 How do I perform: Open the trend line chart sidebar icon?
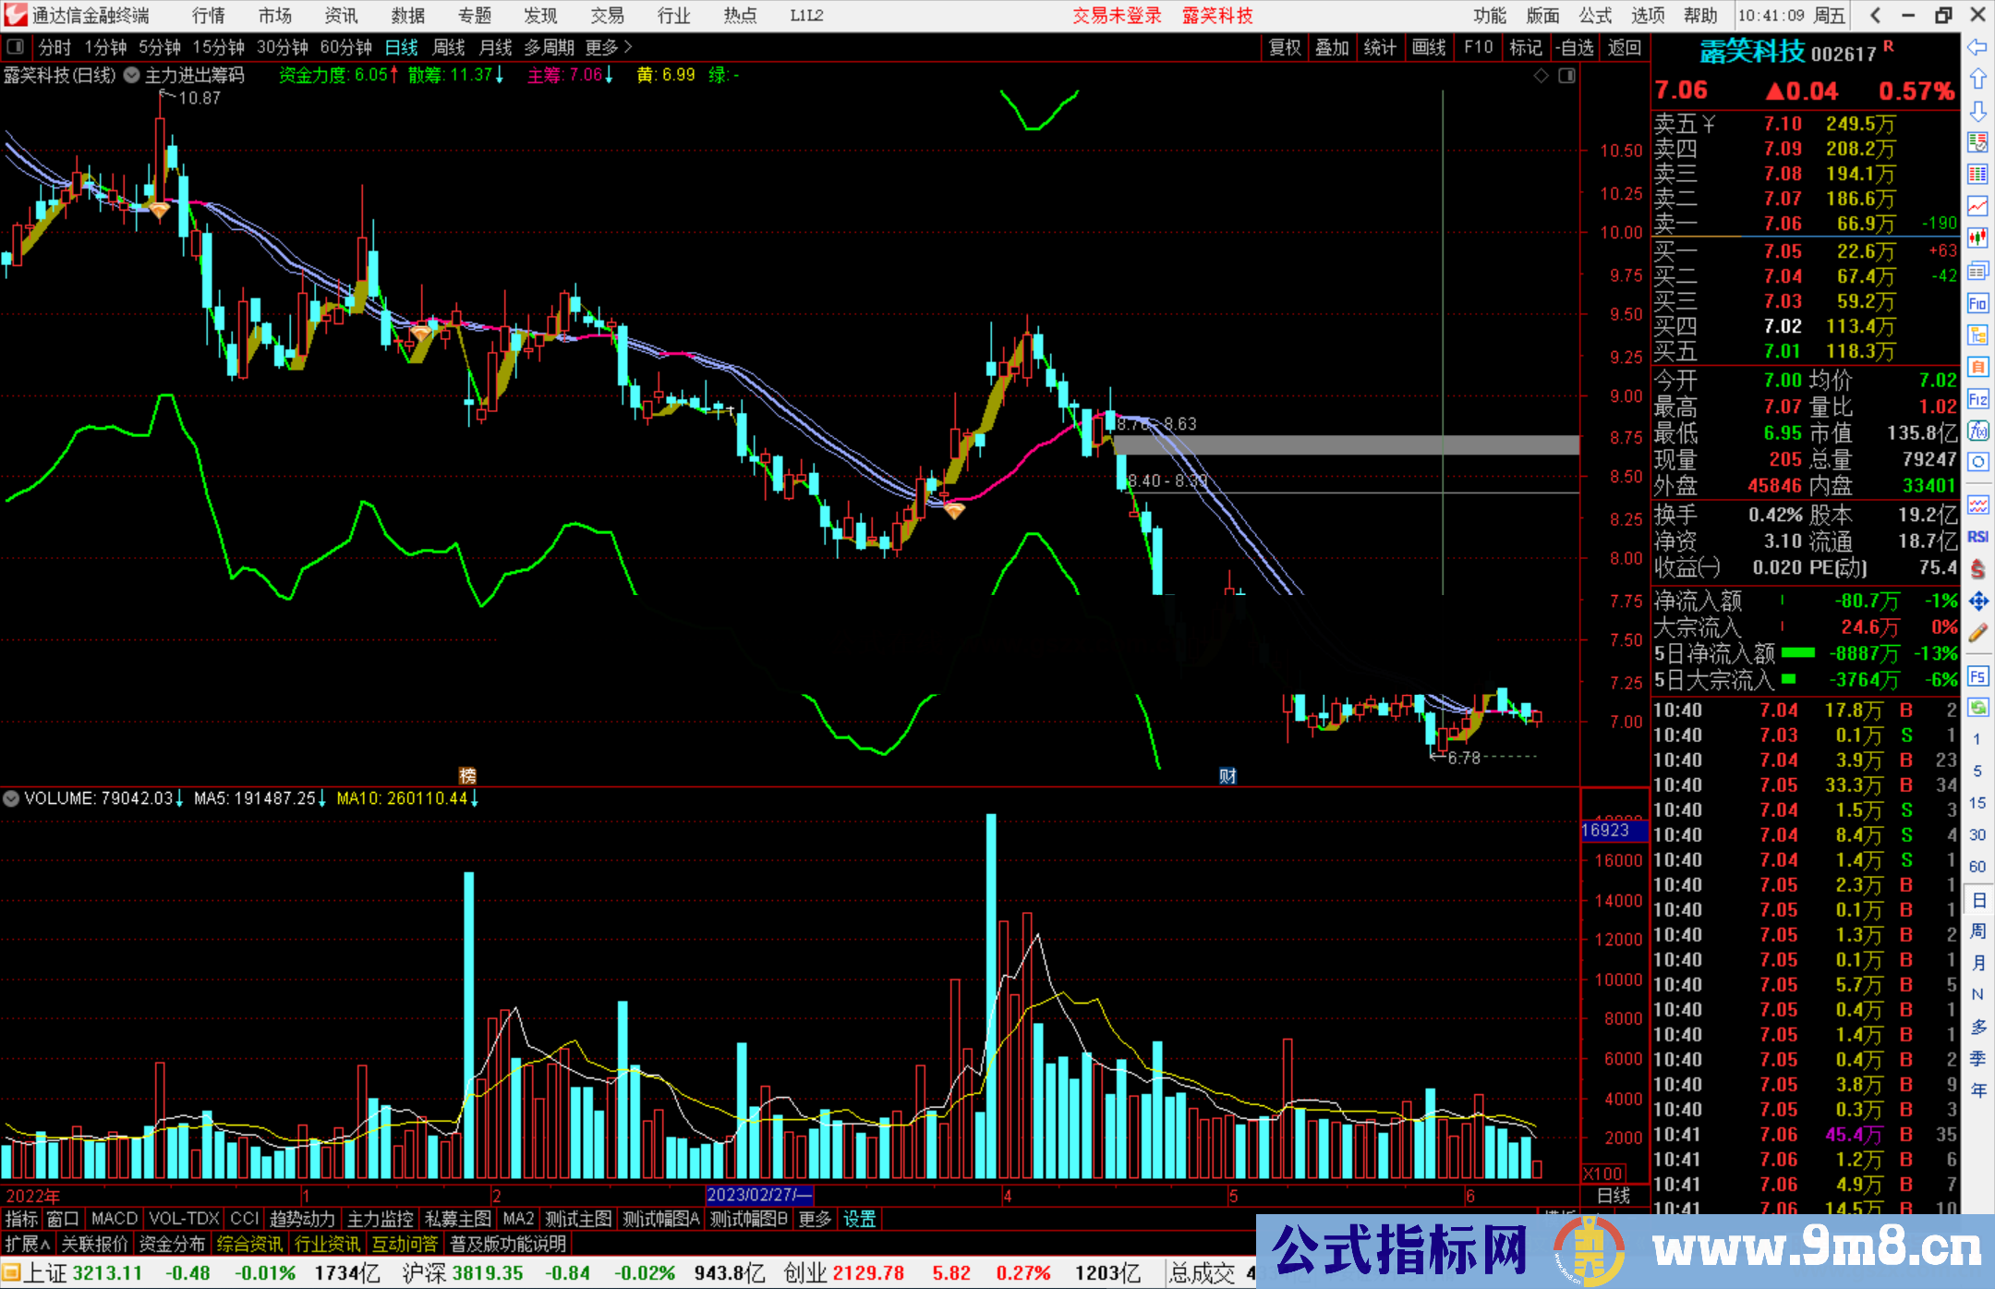[x=1977, y=206]
